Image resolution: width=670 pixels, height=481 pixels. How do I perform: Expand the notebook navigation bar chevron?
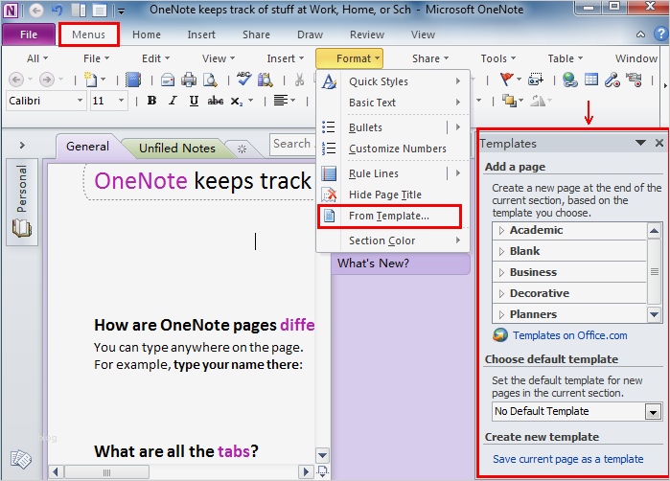point(22,146)
